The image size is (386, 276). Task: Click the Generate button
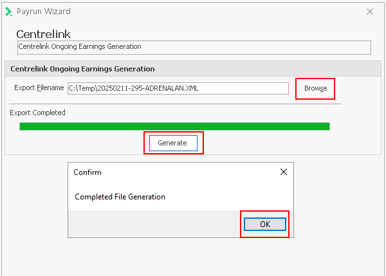point(172,143)
